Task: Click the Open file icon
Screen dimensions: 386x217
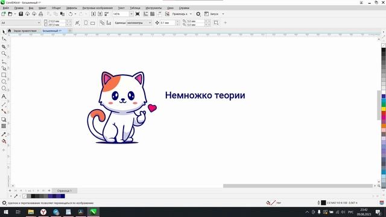Action: (x=10, y=14)
